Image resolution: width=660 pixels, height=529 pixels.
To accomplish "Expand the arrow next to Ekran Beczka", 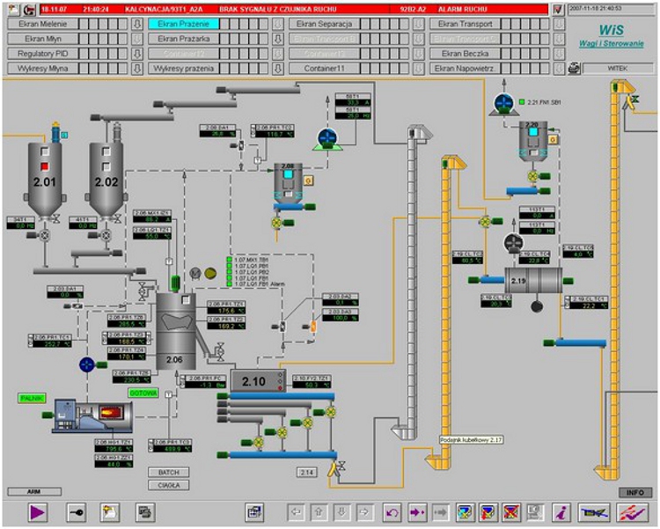I will [x=559, y=54].
